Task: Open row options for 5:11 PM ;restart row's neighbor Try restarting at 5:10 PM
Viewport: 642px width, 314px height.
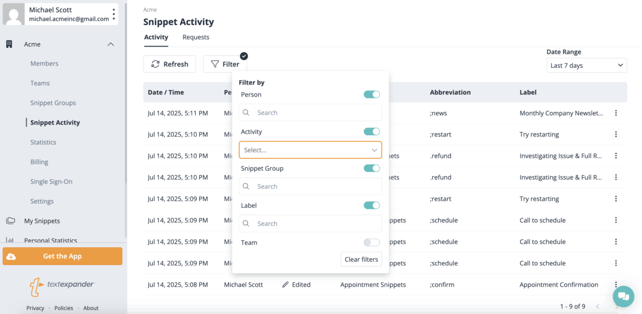Action: pyautogui.click(x=616, y=135)
